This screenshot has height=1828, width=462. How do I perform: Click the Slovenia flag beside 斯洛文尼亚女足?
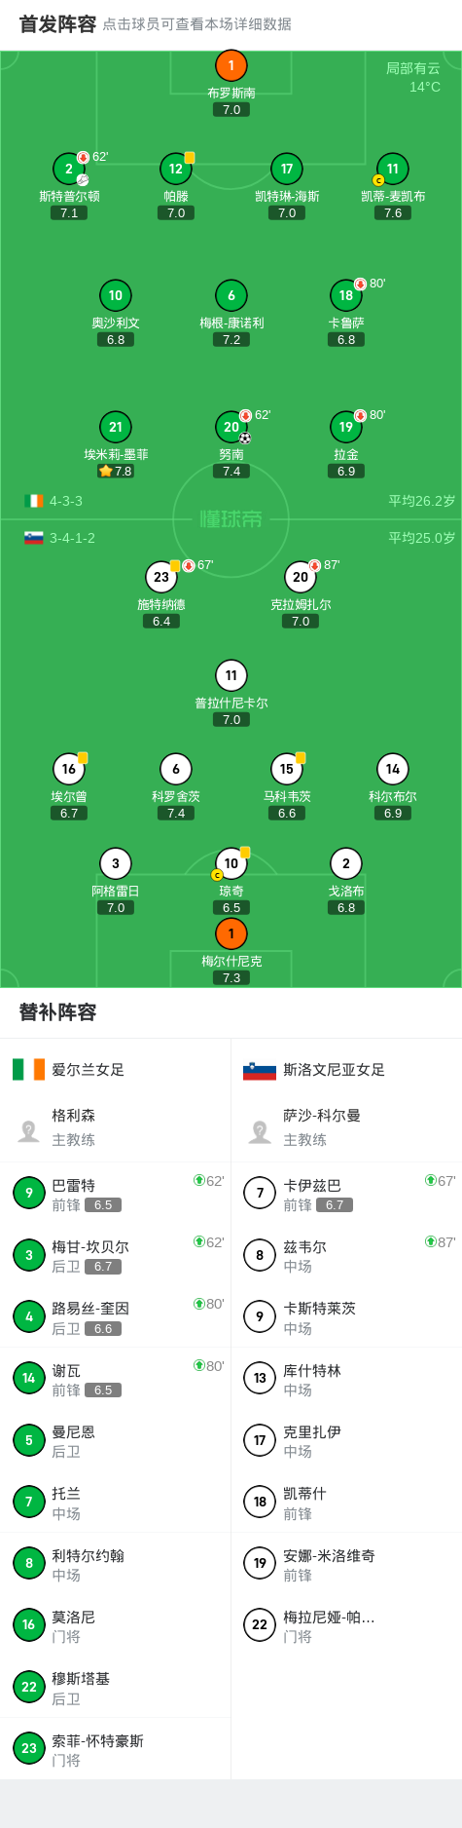(260, 1071)
